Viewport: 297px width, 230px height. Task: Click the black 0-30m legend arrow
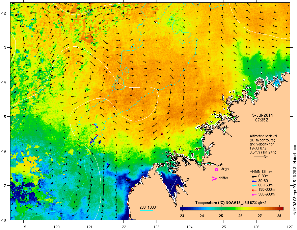coord(254,176)
